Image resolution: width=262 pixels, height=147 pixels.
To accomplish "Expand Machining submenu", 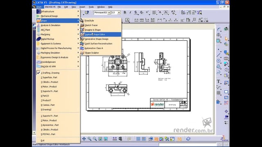I will tap(58, 34).
